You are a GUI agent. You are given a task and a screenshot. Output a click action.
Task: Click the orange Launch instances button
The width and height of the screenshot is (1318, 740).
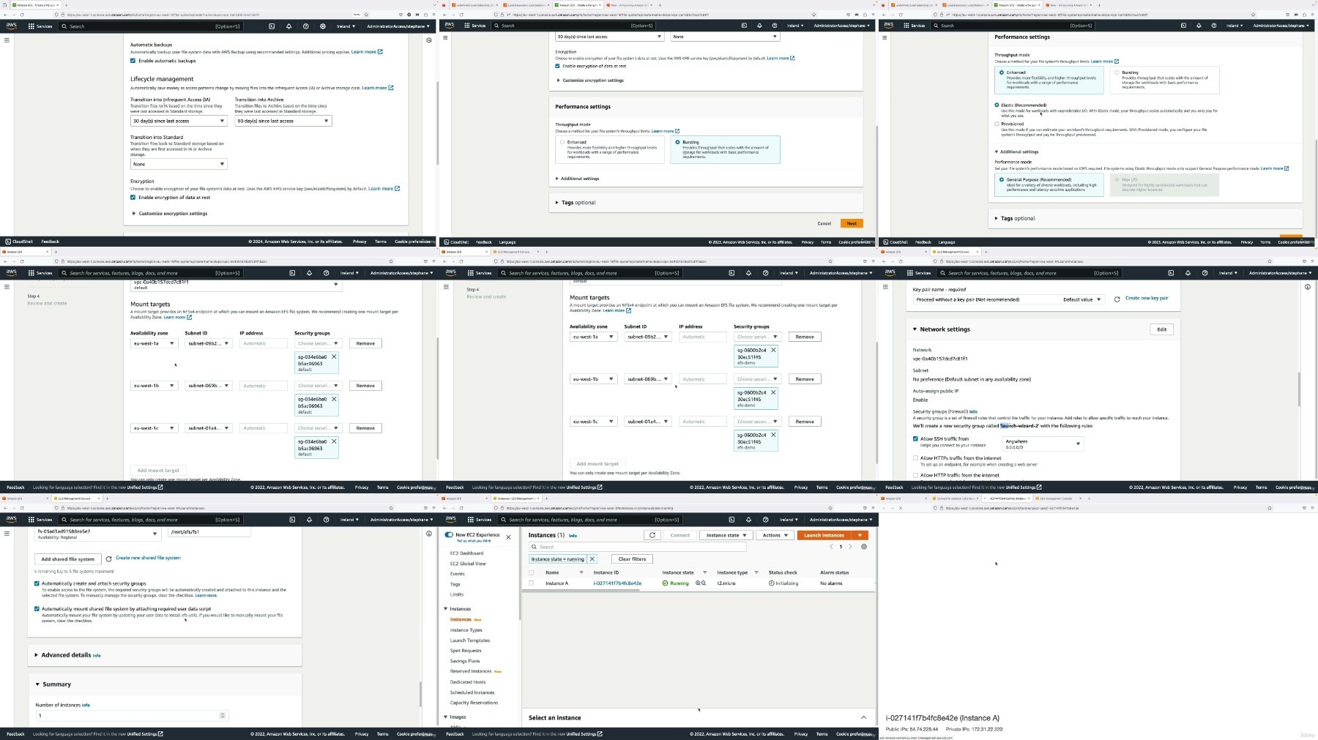824,535
